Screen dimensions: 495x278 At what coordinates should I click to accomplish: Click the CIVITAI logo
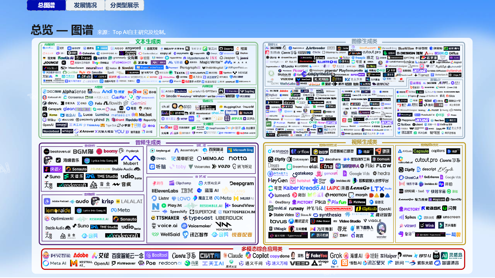[210, 255]
